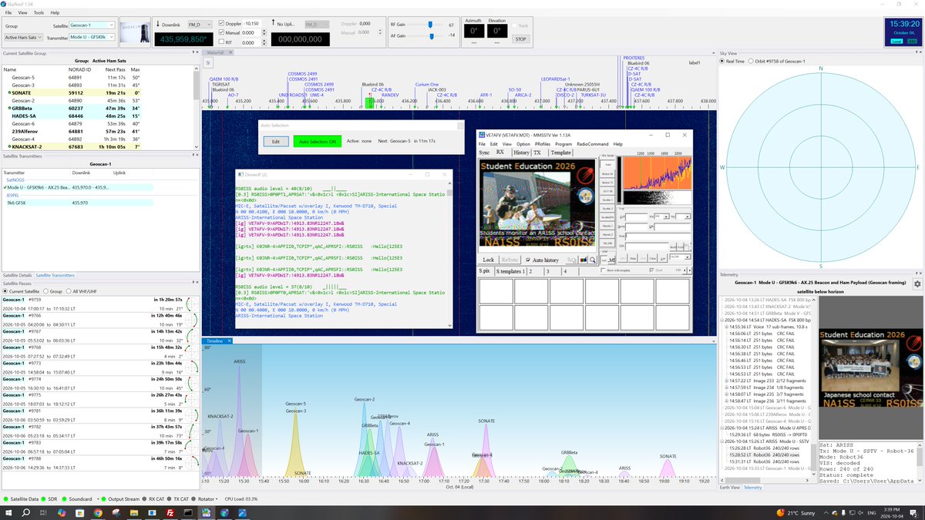
Task: Toggle the Doppler checkbox
Action: pyautogui.click(x=222, y=24)
